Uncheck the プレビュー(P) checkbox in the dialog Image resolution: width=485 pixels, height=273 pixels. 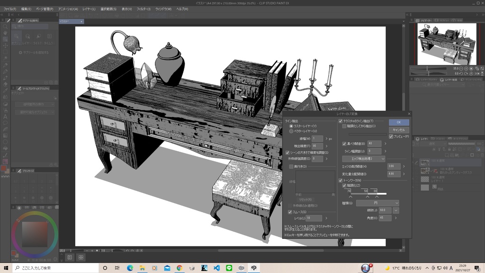pyautogui.click(x=391, y=136)
